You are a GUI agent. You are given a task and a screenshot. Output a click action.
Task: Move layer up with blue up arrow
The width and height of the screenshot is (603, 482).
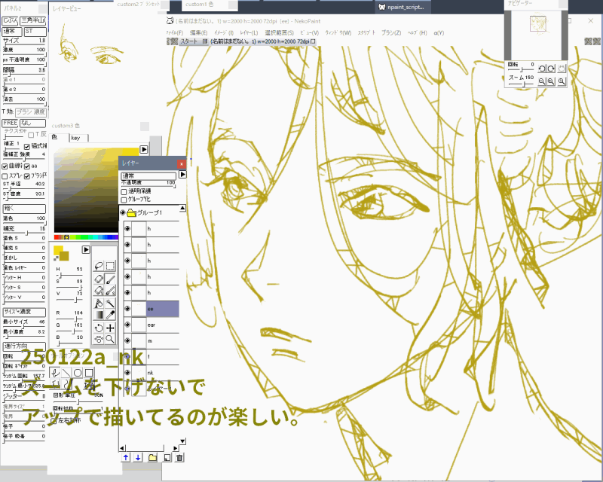(x=126, y=457)
